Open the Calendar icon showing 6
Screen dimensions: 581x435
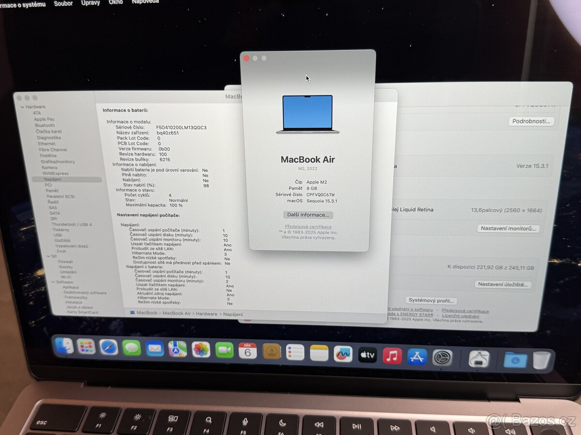[x=247, y=351]
